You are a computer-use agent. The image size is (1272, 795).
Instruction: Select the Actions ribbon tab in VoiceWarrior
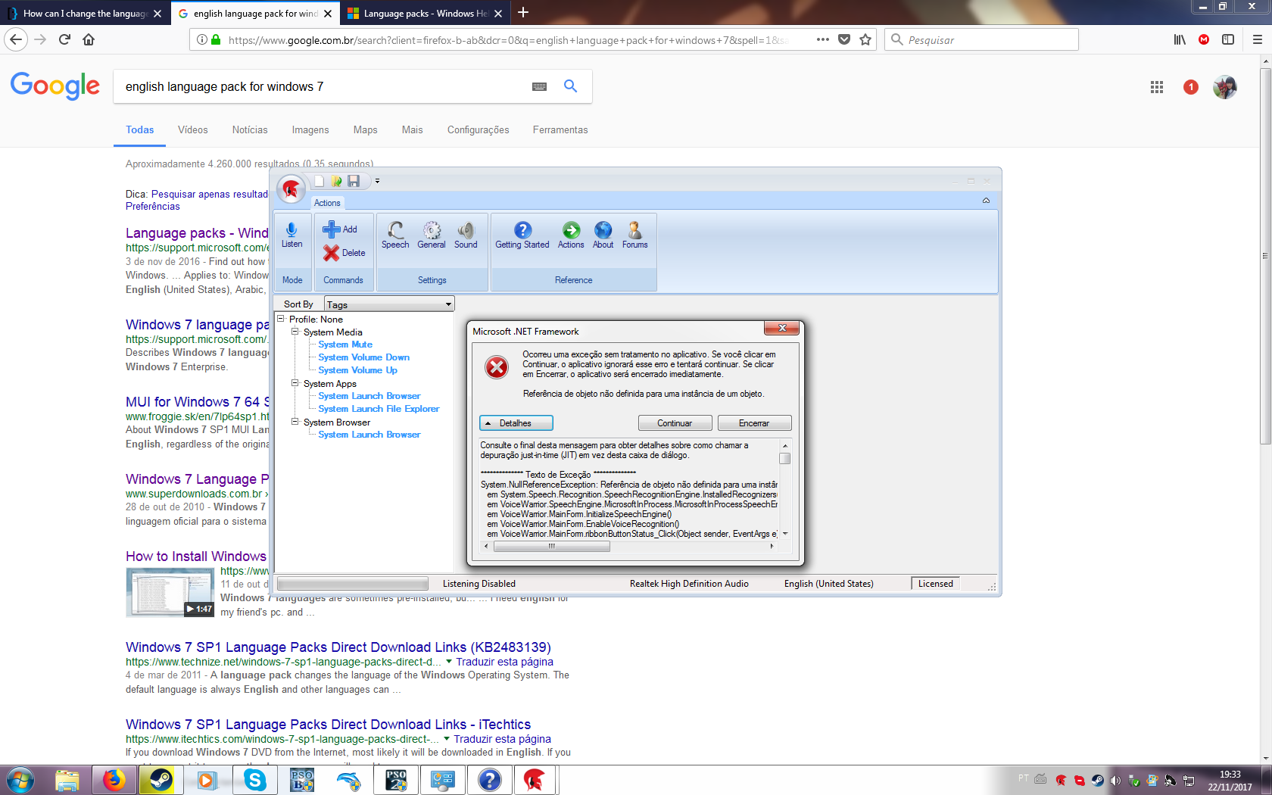tap(327, 203)
